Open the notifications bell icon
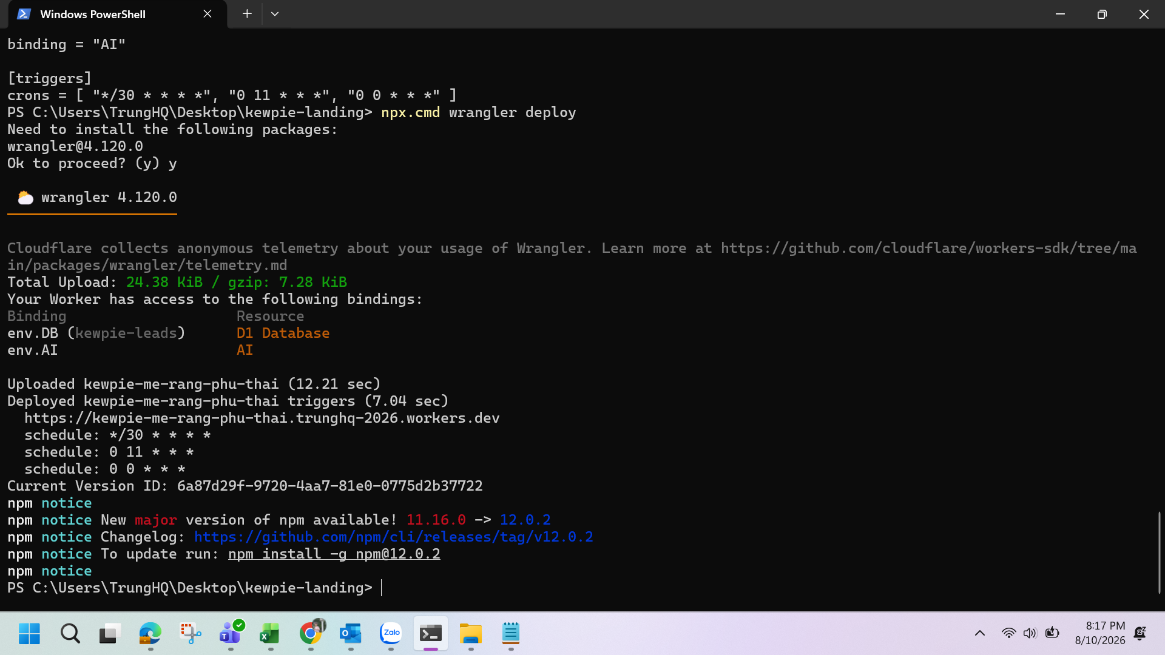The width and height of the screenshot is (1165, 655). [x=1140, y=633]
